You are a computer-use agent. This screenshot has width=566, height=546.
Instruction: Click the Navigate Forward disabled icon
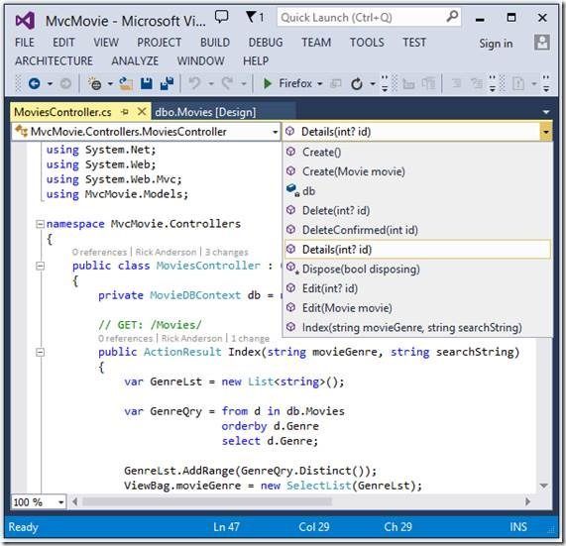coord(65,83)
